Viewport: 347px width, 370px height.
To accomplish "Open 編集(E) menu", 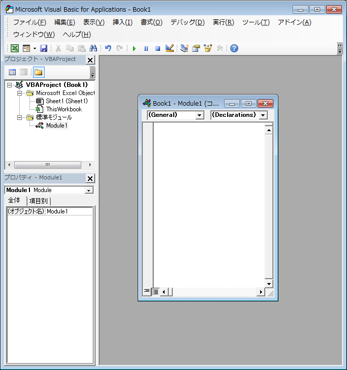I will tap(65, 22).
